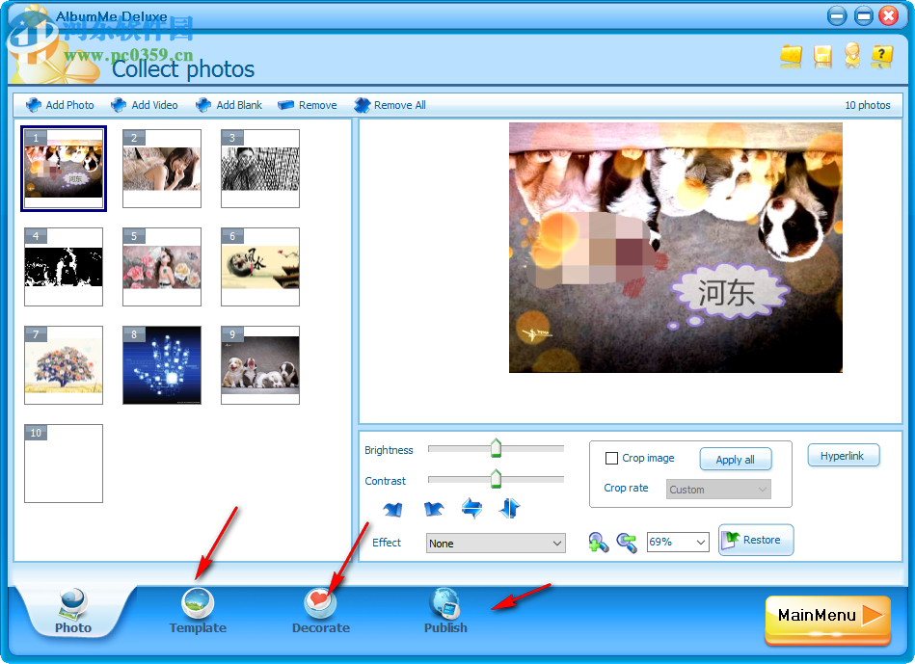This screenshot has height=664, width=915.
Task: Rotate image left using first arrow icon
Action: (x=392, y=509)
